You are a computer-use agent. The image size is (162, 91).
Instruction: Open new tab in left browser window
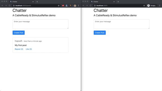coord(37,2)
